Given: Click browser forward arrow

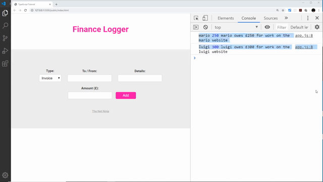Looking at the screenshot, I should tap(20, 10).
